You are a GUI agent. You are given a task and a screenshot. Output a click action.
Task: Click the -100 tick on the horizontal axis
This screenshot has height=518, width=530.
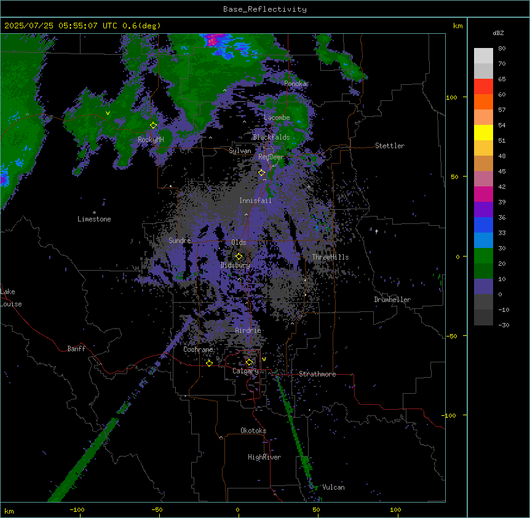77,510
